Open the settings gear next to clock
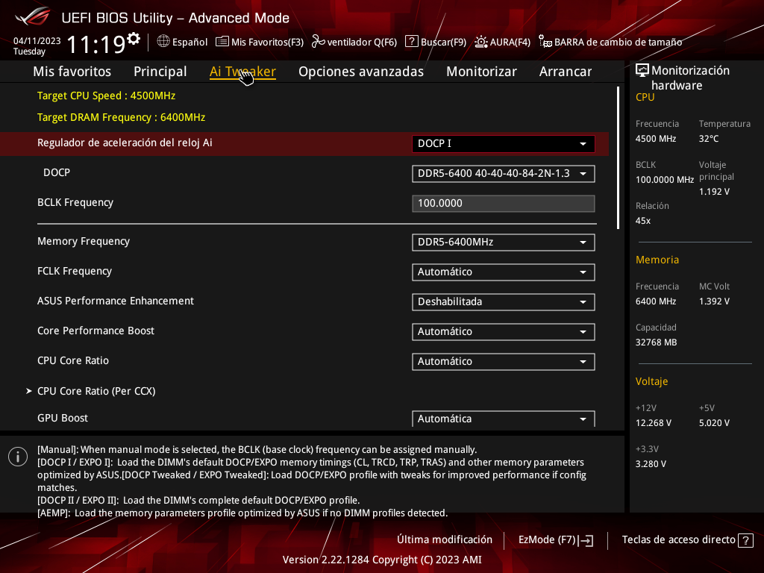Viewport: 764px width, 573px height. (134, 39)
